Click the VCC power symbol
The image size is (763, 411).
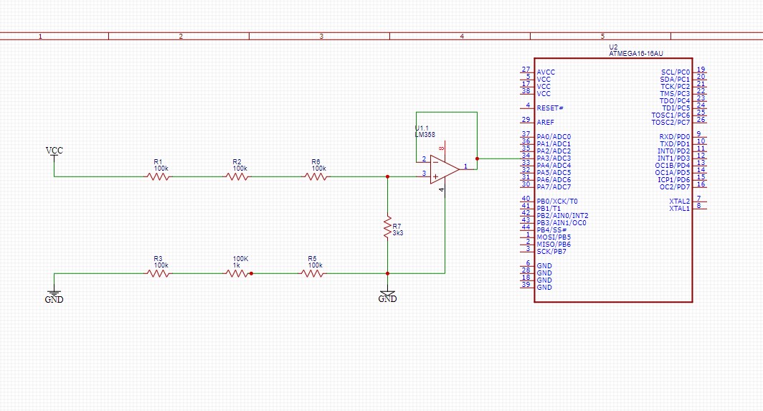click(x=54, y=151)
